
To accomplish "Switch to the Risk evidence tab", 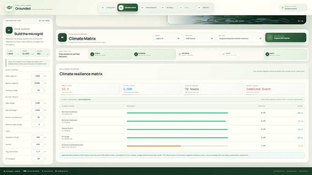I will 149,8.
